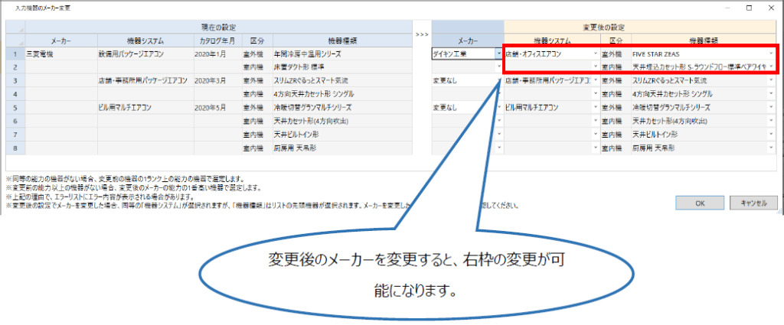Open row 3 変更なし maker dropdown
The height and width of the screenshot is (325, 784).
[498, 80]
